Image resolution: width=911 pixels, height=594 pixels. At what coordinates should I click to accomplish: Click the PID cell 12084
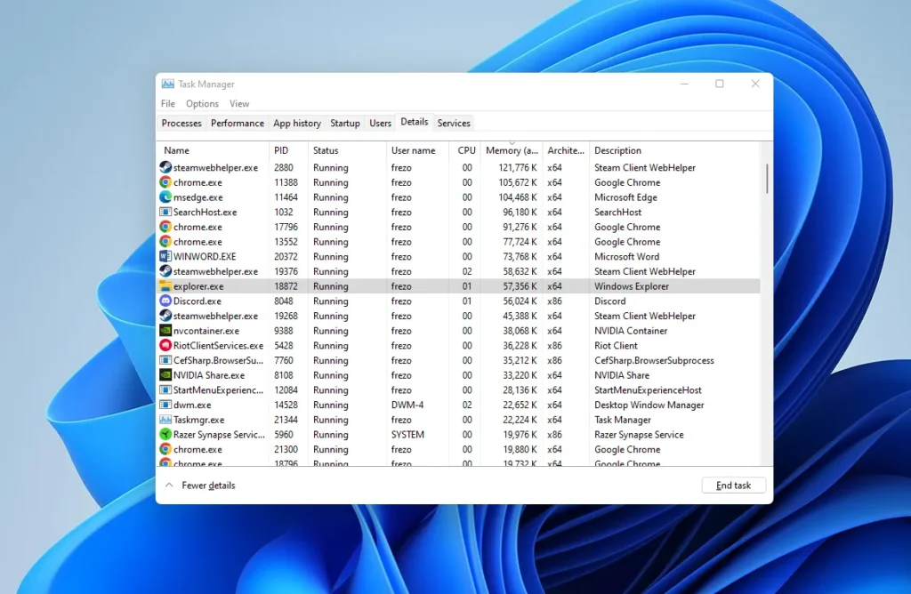[286, 390]
